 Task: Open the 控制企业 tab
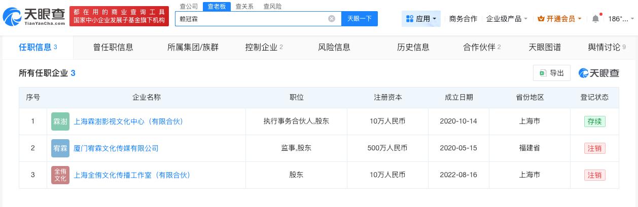pyautogui.click(x=264, y=47)
